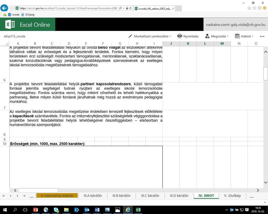Click the browser back arrow button
Viewport: 268px width, 214px height.
tap(4, 8)
